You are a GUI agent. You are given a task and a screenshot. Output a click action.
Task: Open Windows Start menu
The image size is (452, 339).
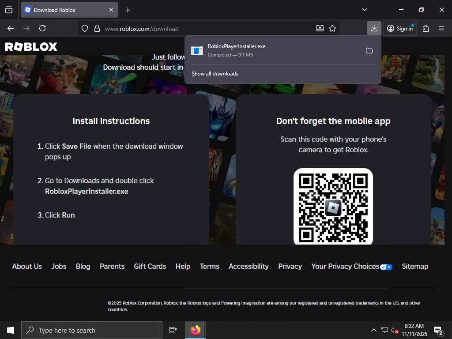[x=11, y=330]
